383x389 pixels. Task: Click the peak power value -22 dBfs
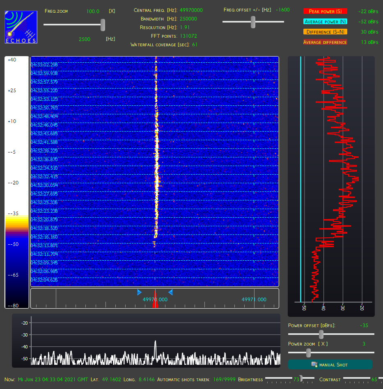pos(368,11)
